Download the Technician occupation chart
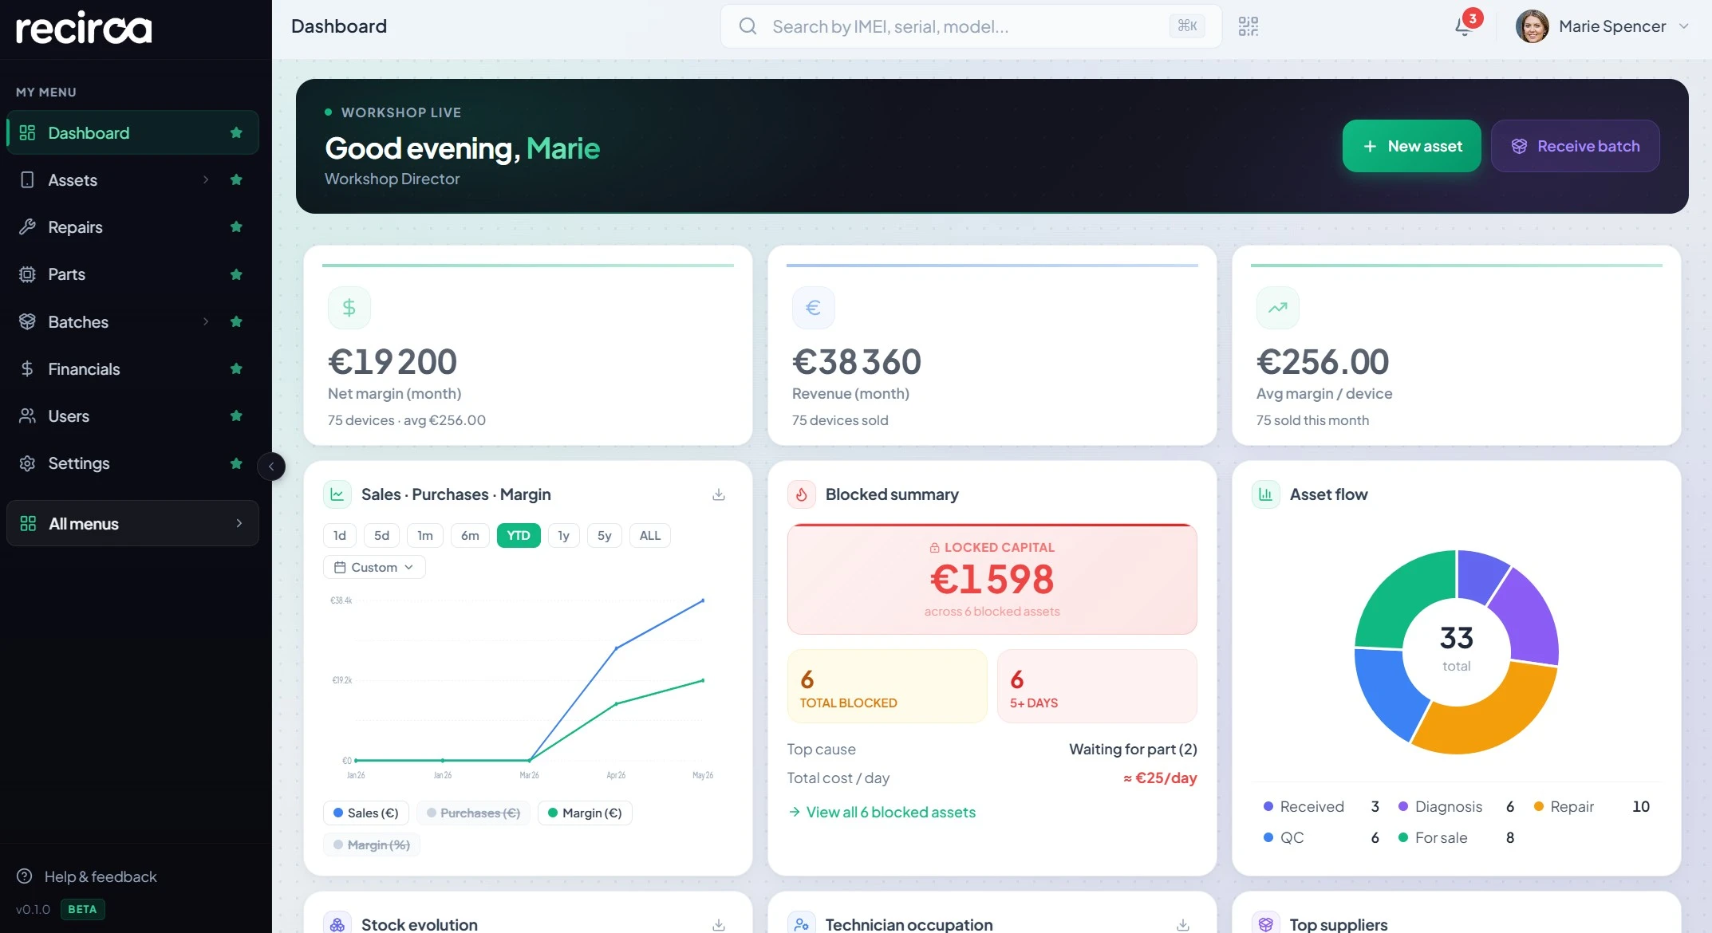 [x=1183, y=924]
